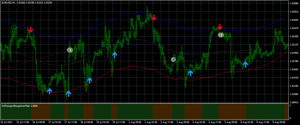Click the 29 Jul 17:00 time label

pos(118,122)
